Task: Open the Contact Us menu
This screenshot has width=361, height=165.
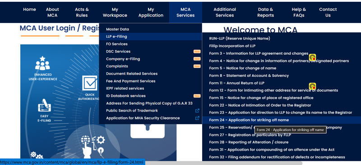Action: [x=328, y=13]
